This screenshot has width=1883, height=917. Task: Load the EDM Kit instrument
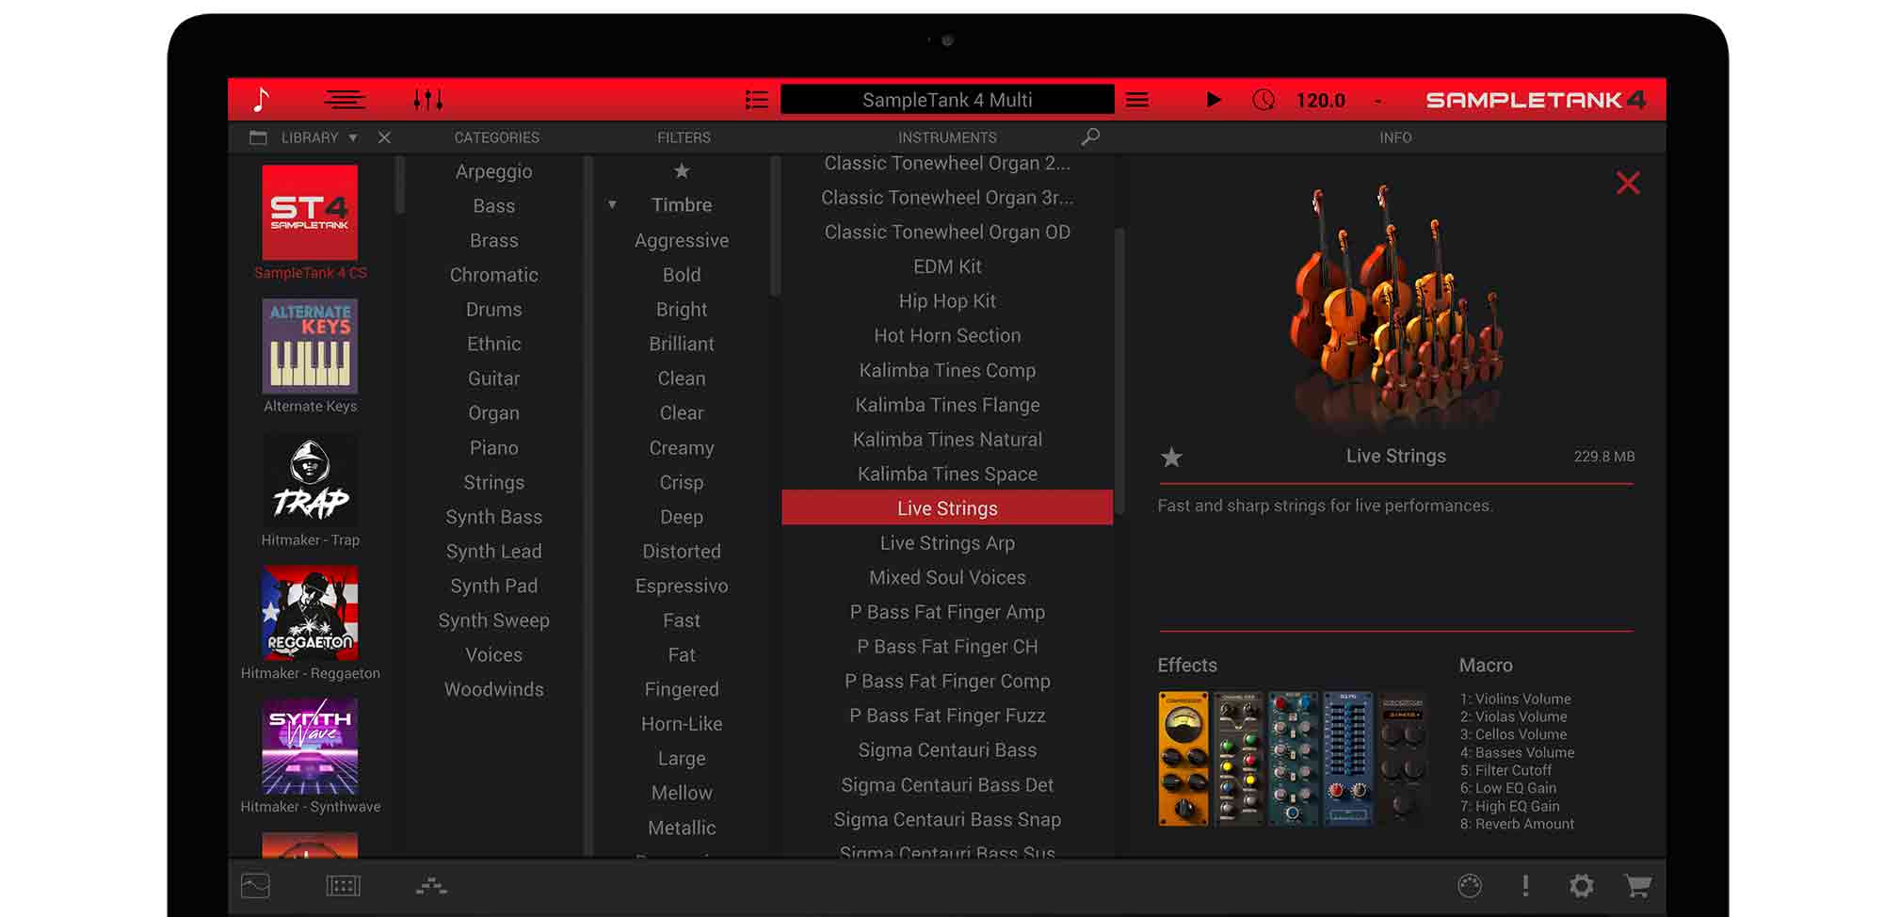coord(947,266)
